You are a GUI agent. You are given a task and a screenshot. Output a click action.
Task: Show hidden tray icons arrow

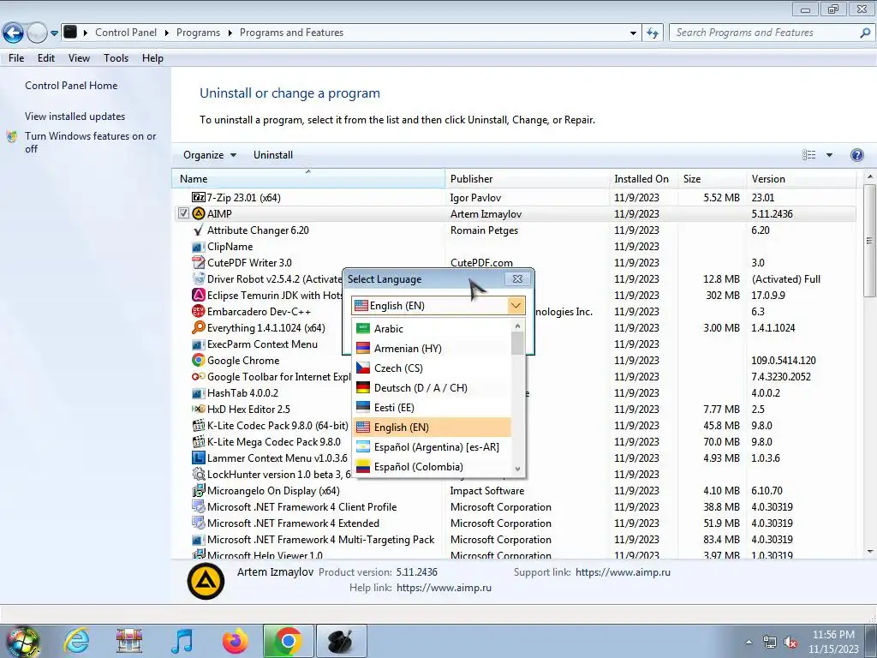[749, 643]
